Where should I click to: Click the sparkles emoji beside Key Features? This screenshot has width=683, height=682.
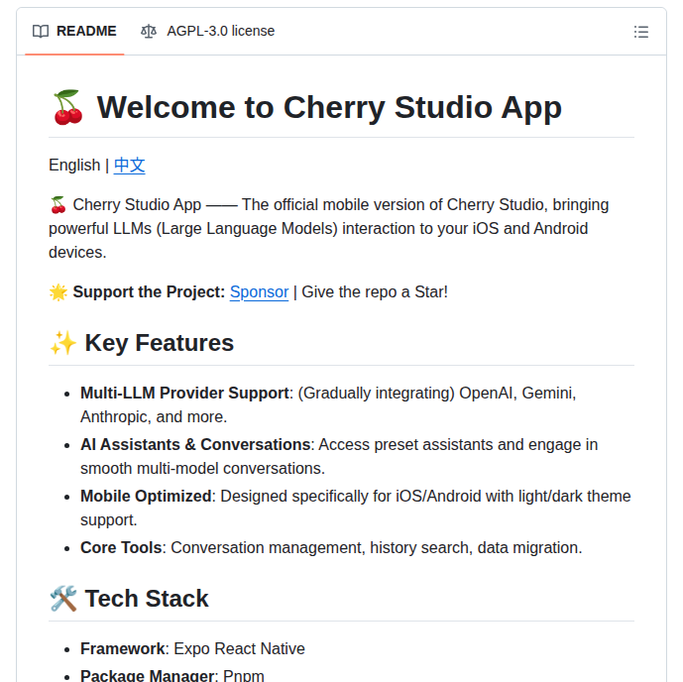(63, 343)
